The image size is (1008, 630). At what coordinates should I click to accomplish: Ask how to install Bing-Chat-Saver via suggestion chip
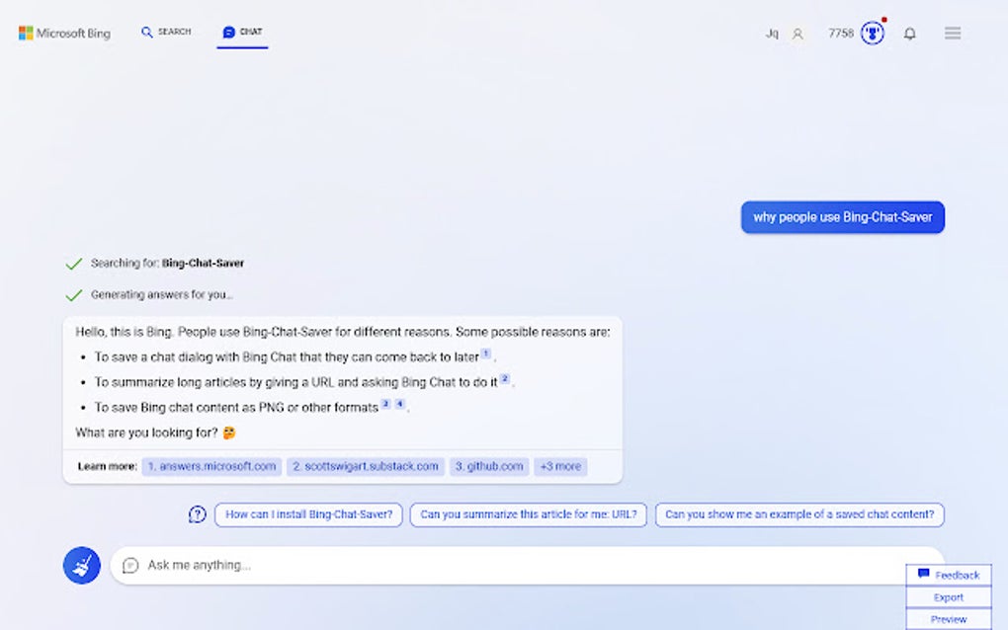pos(307,514)
